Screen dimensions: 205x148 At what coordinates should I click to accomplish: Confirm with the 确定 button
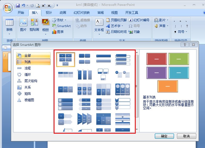point(164,136)
